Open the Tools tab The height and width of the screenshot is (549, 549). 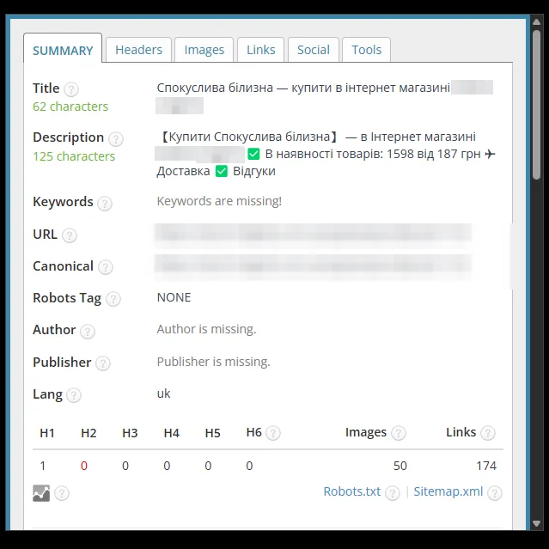tap(366, 50)
